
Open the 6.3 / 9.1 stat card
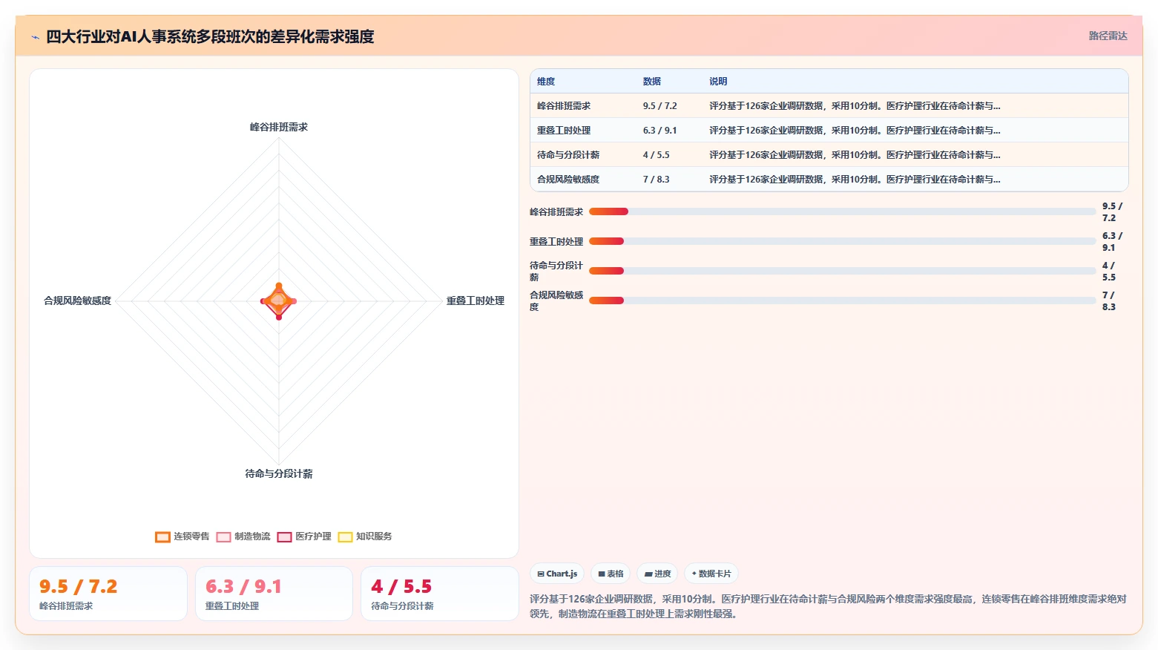click(274, 594)
